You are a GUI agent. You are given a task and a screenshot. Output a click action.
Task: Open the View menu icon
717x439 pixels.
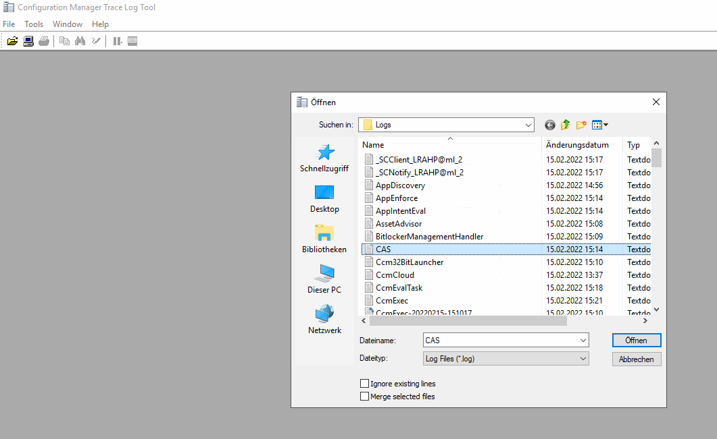point(599,125)
